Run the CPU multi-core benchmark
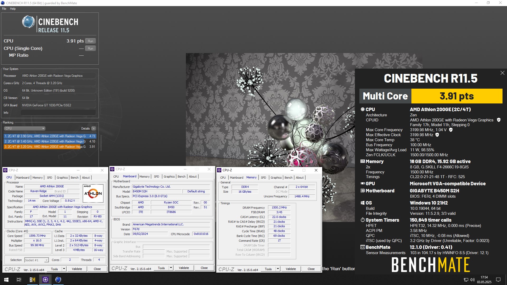Viewport: 507px width, 285px height. pyautogui.click(x=91, y=41)
